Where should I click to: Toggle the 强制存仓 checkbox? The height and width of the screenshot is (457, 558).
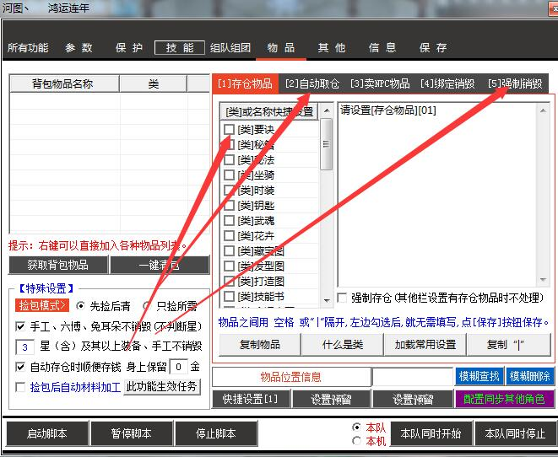pyautogui.click(x=342, y=298)
